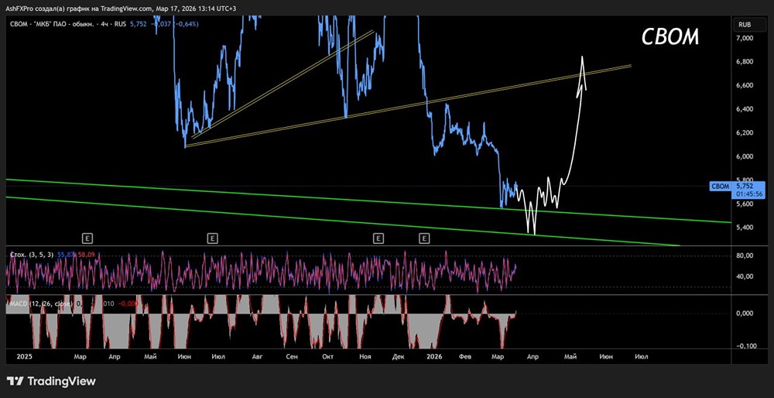Image resolution: width=774 pixels, height=398 pixels.
Task: Click the blue 55,87 stochastic value
Action: (66, 254)
